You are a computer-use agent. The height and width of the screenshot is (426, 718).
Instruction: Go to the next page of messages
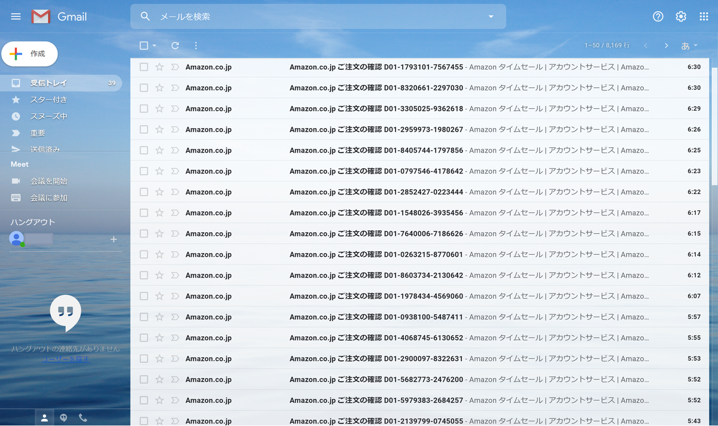click(667, 45)
